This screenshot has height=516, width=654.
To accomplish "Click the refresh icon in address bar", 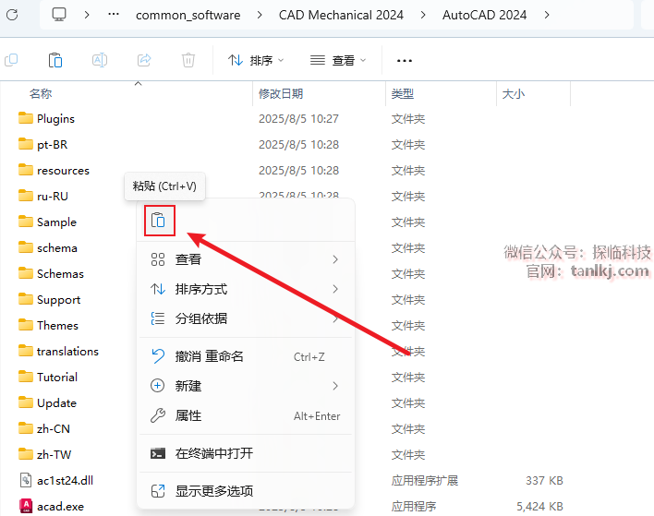I will pos(12,15).
